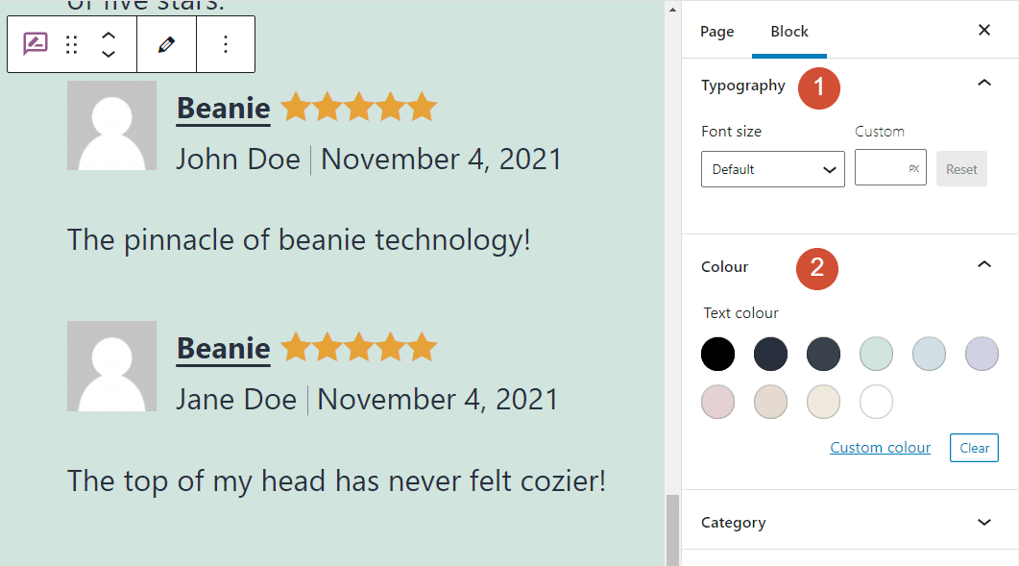Move the block up using the up arrow
The image size is (1019, 566).
coord(109,35)
